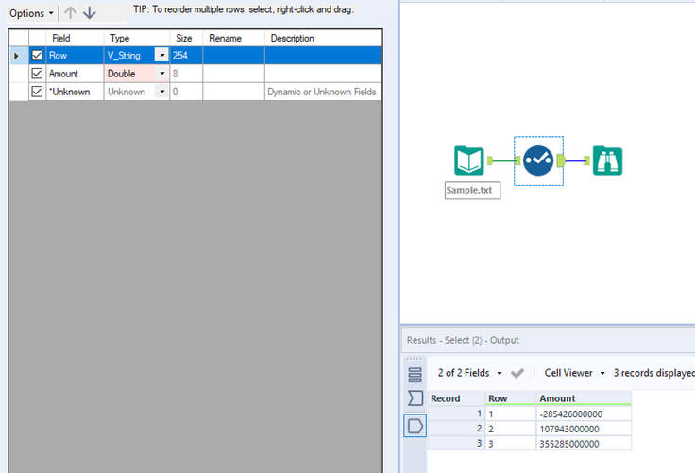Click input anchor of Browse tool
The image size is (695, 473).
pyautogui.click(x=586, y=160)
